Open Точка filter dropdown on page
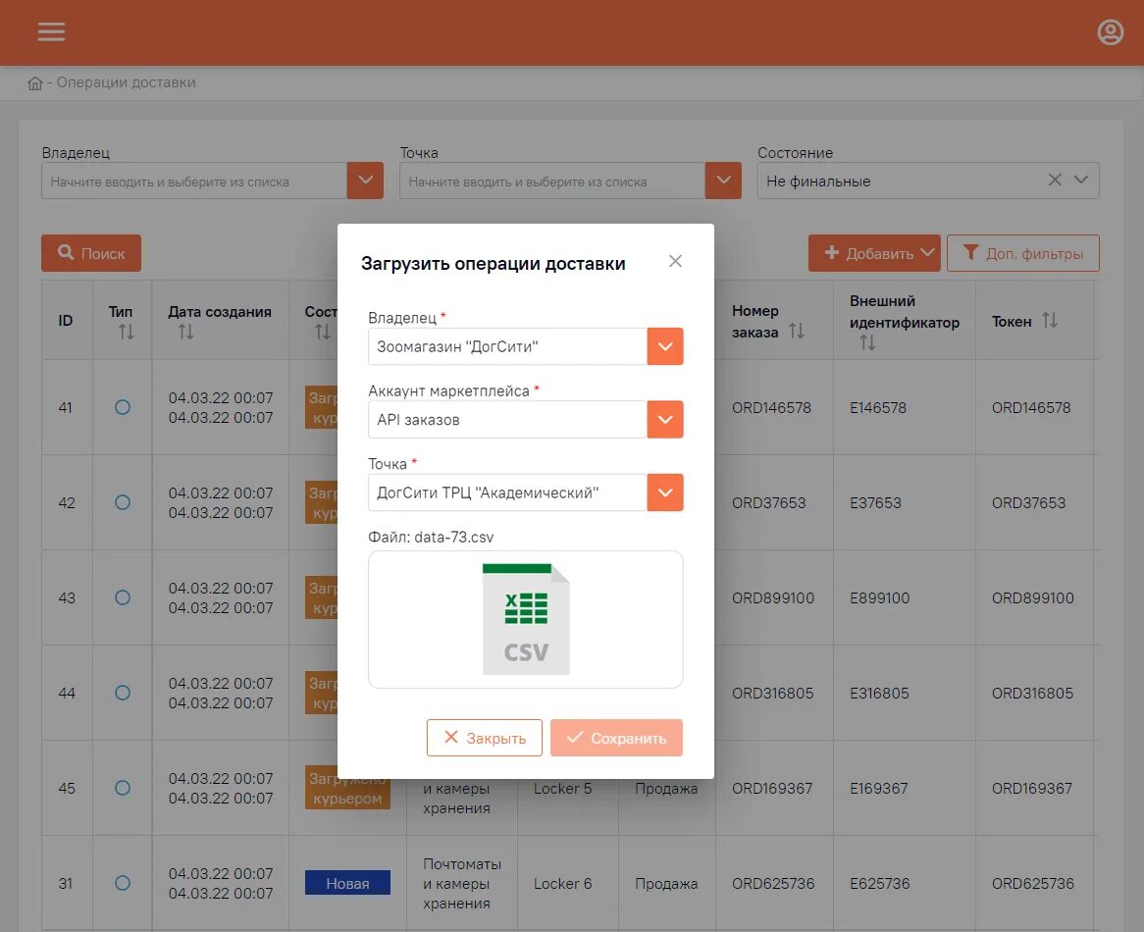The height and width of the screenshot is (932, 1144). click(723, 181)
